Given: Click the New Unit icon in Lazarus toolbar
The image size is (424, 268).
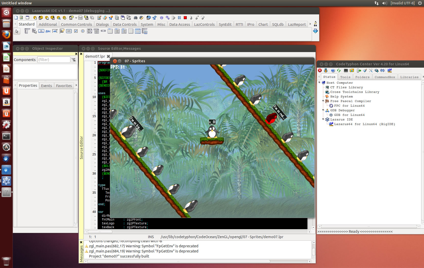Looking at the screenshot, I should pyautogui.click(x=21, y=18).
